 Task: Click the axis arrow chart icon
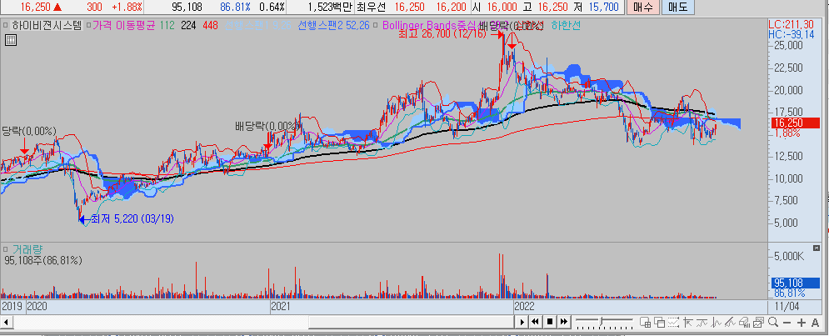(x=688, y=322)
